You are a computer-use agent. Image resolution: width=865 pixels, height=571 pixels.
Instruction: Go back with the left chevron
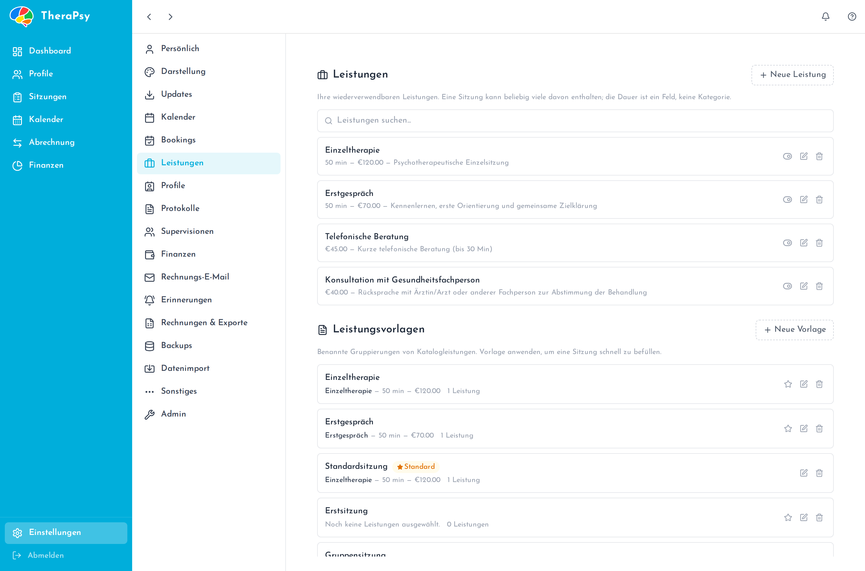coord(149,17)
